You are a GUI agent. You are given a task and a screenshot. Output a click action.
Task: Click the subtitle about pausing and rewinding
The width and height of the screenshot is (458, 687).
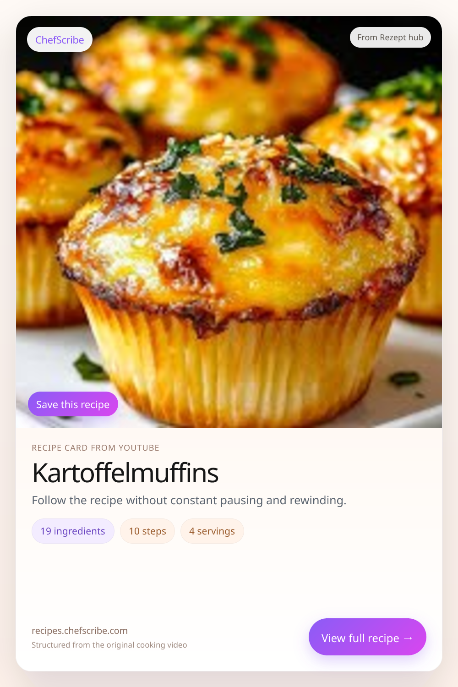coord(189,500)
